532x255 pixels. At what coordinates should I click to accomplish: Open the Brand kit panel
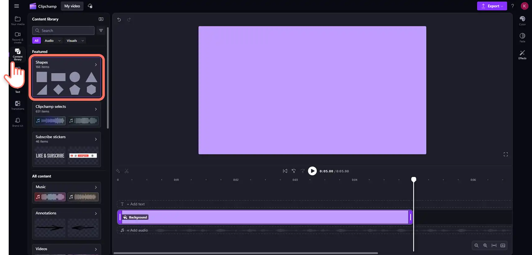pyautogui.click(x=18, y=122)
